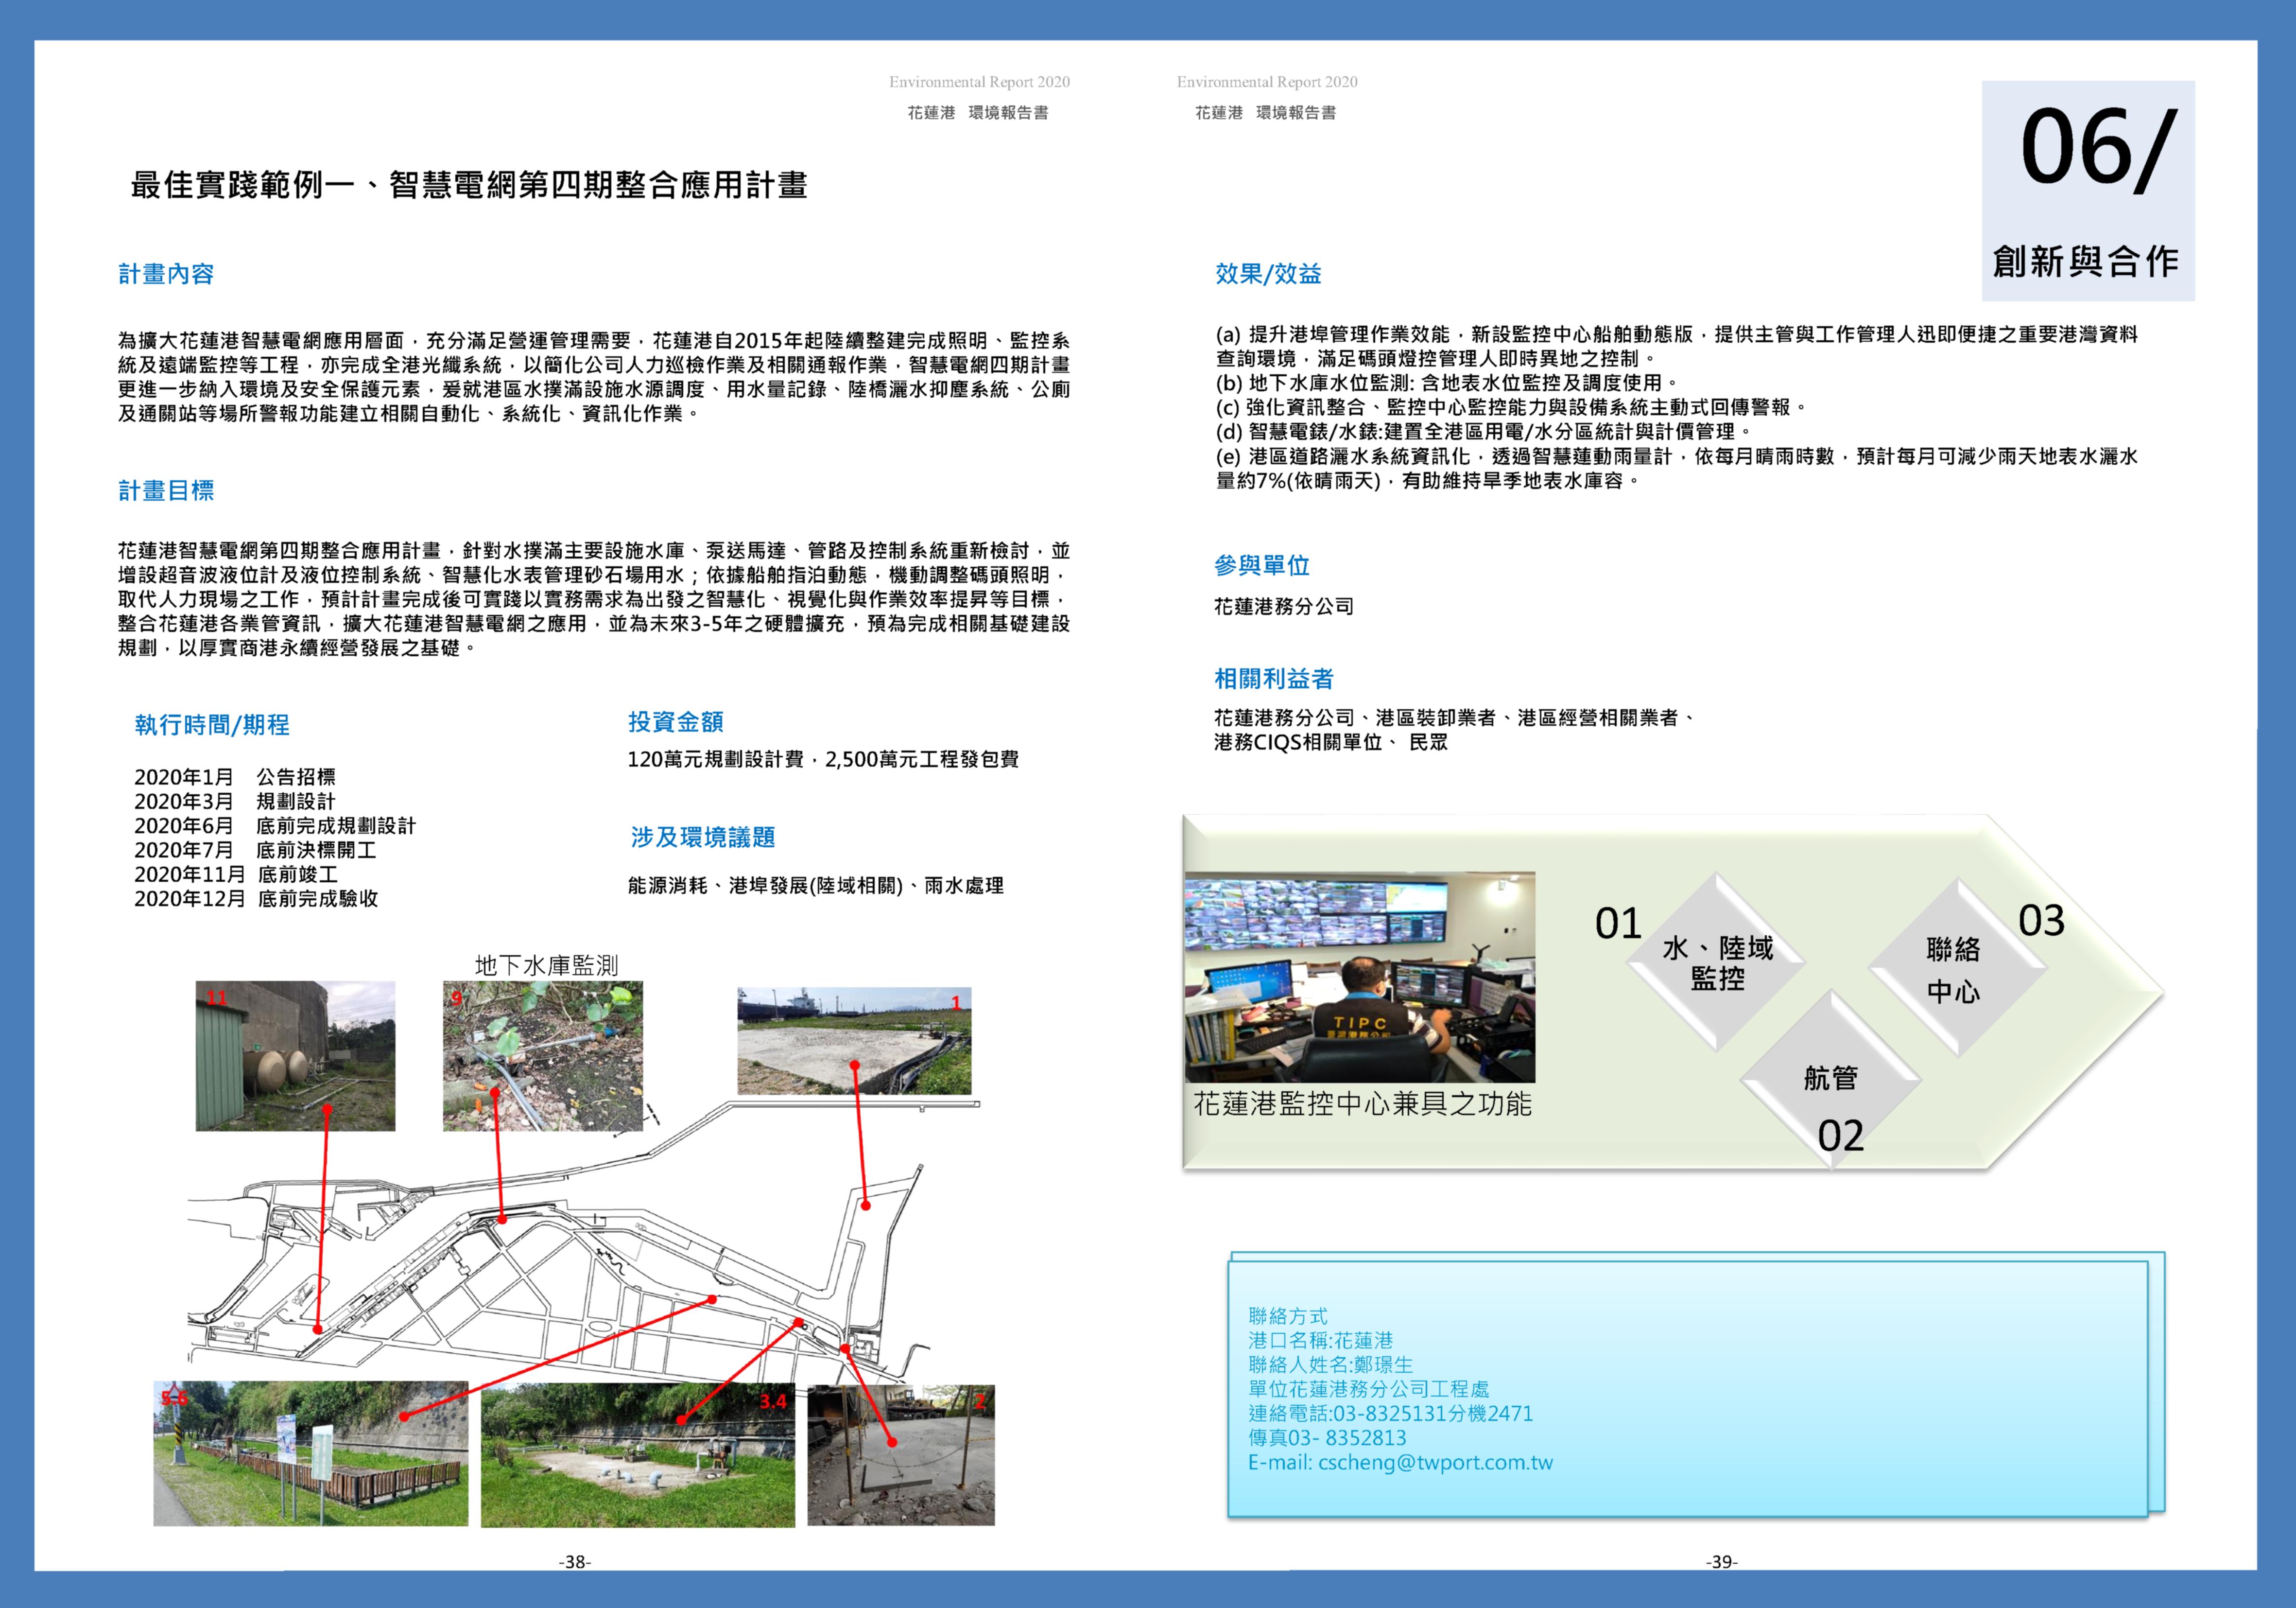
Task: Select the fenced-area photo labeled 5.6
Action: 310,1454
